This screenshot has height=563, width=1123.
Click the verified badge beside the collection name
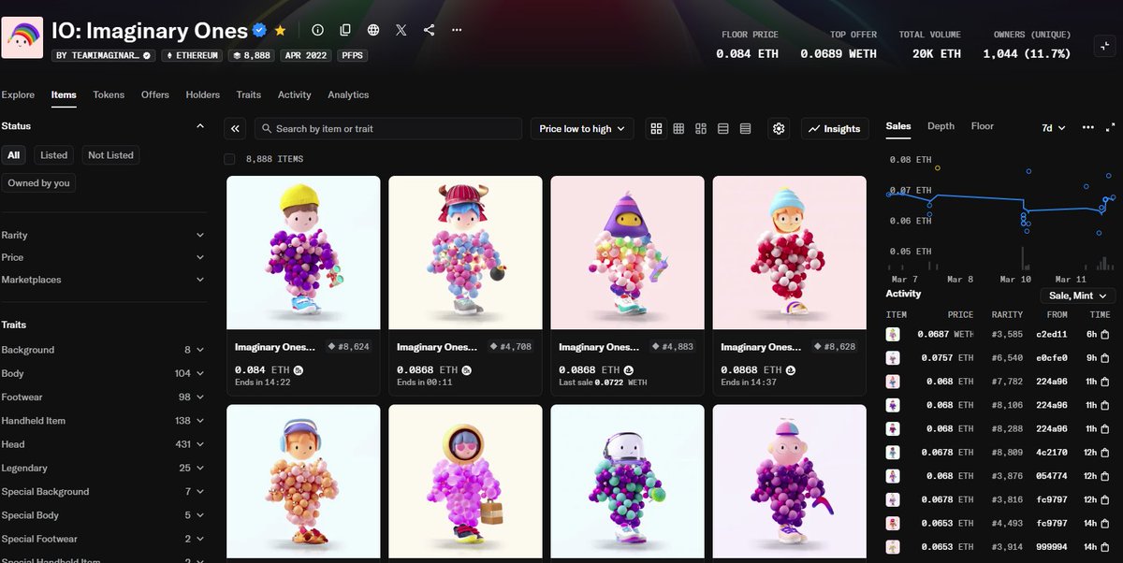260,31
